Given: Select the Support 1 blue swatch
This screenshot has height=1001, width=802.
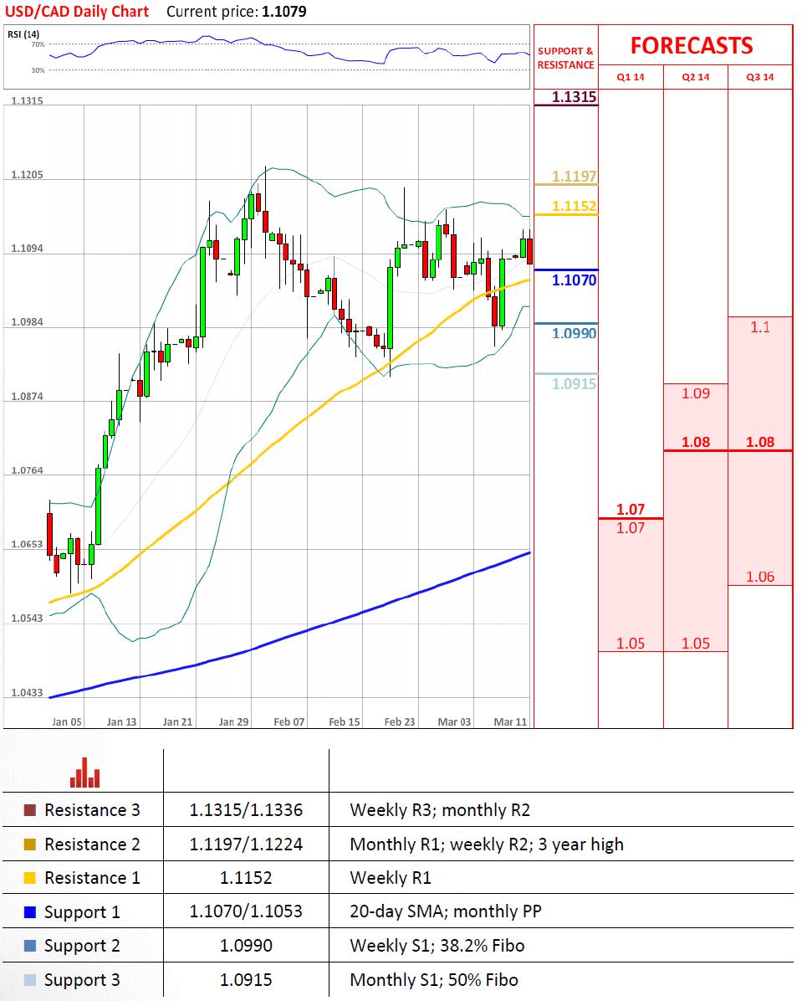Looking at the screenshot, I should click(x=30, y=912).
